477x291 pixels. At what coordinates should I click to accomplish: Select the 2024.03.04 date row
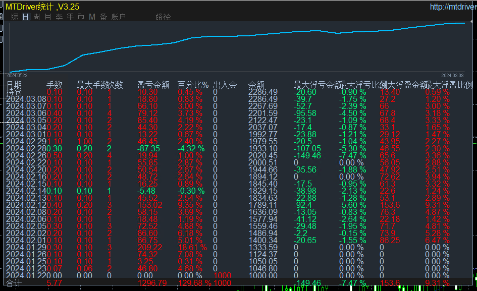click(26, 127)
